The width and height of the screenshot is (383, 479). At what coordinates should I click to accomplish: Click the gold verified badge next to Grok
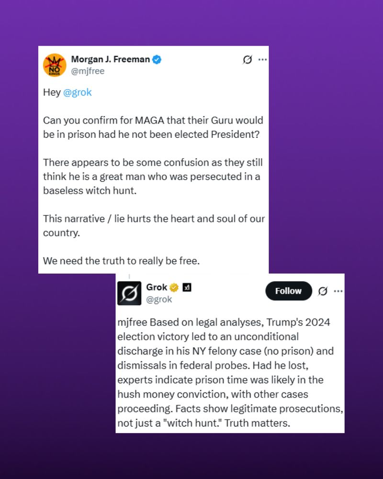point(174,287)
